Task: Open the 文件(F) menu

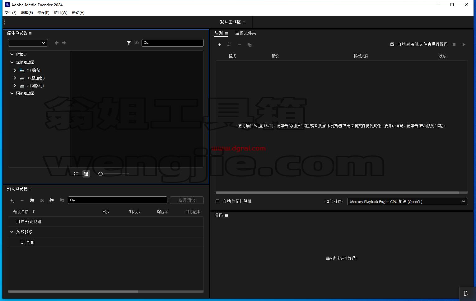Action: [11, 13]
